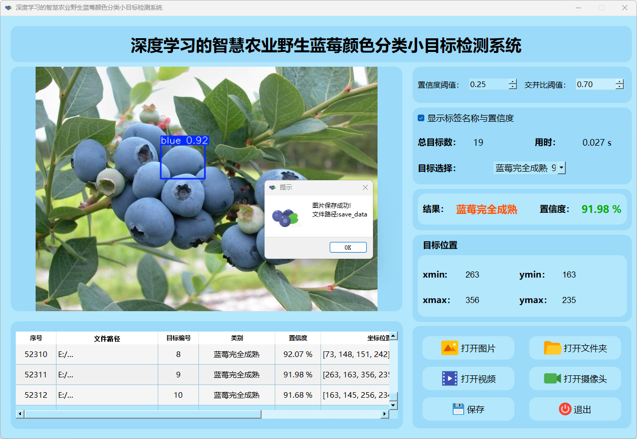Close the 提示 dialog with its X
The image size is (637, 439).
(365, 187)
